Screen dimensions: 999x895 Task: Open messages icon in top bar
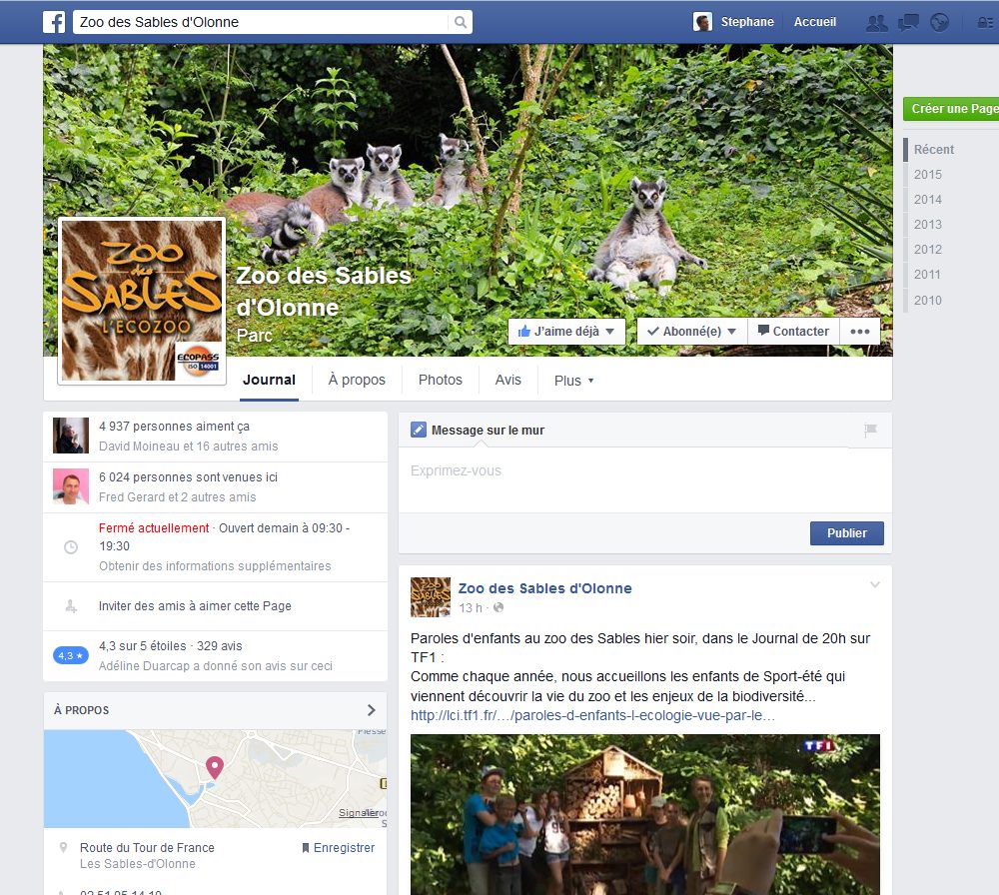click(908, 23)
